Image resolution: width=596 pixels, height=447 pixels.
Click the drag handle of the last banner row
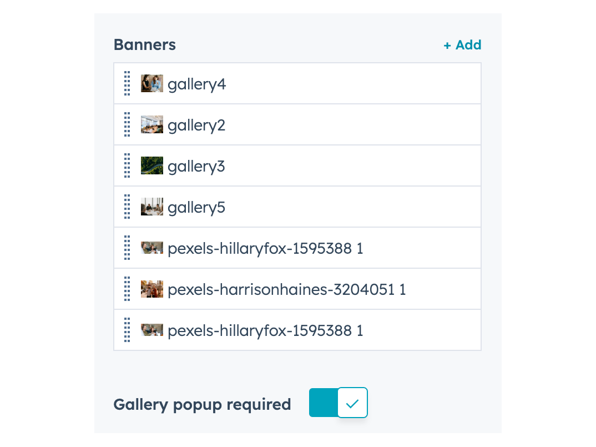127,330
